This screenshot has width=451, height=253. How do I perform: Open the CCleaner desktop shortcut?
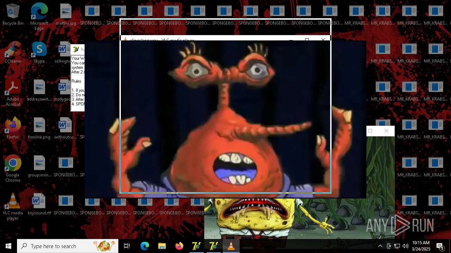point(13,53)
